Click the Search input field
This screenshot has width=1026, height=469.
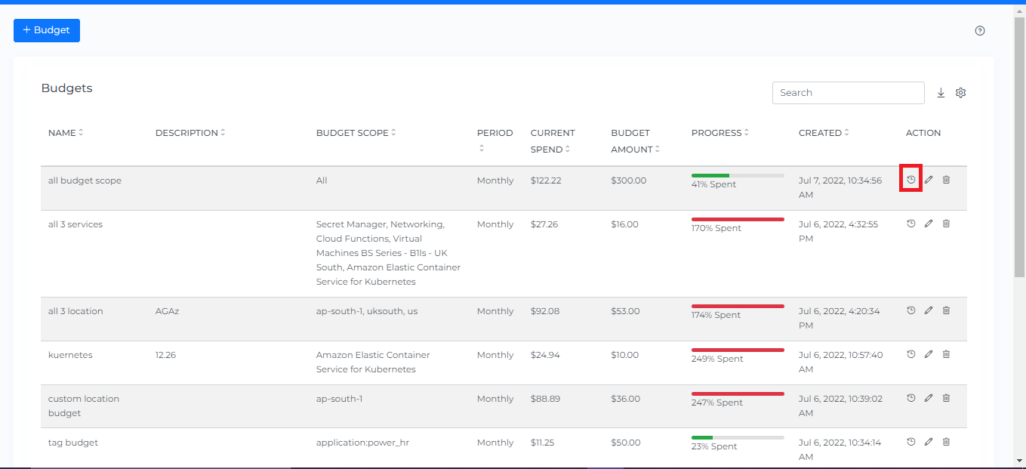click(x=848, y=93)
